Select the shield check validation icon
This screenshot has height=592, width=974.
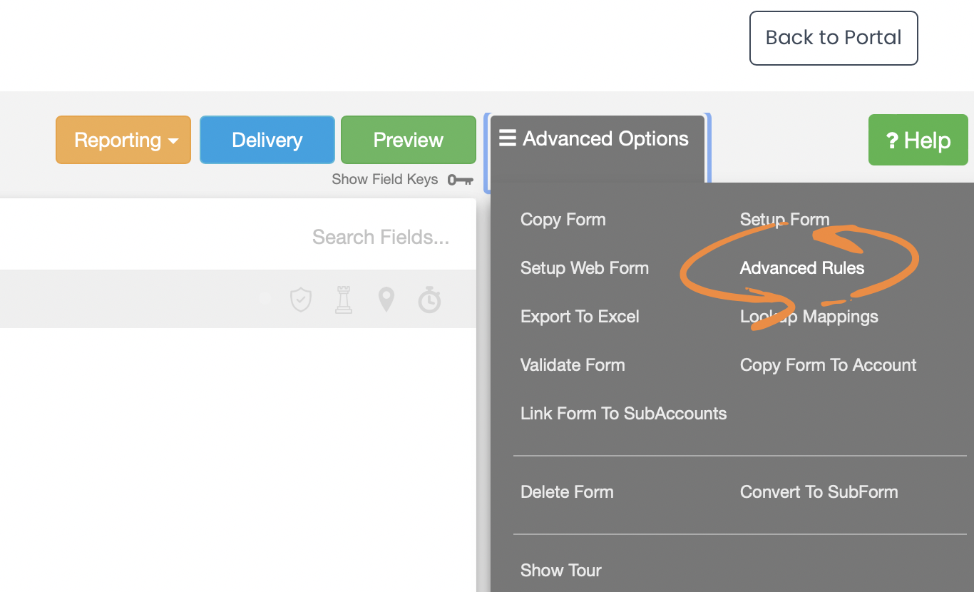[x=300, y=299]
